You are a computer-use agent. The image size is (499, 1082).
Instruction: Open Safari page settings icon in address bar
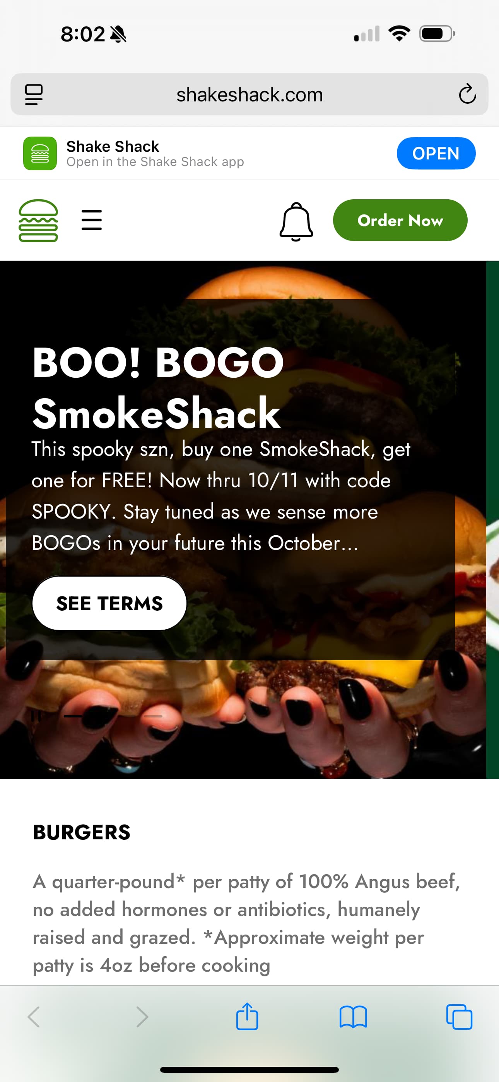[x=34, y=94]
